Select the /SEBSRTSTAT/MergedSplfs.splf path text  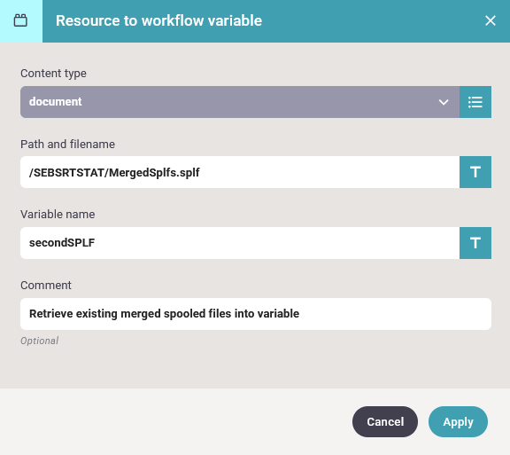(x=114, y=172)
